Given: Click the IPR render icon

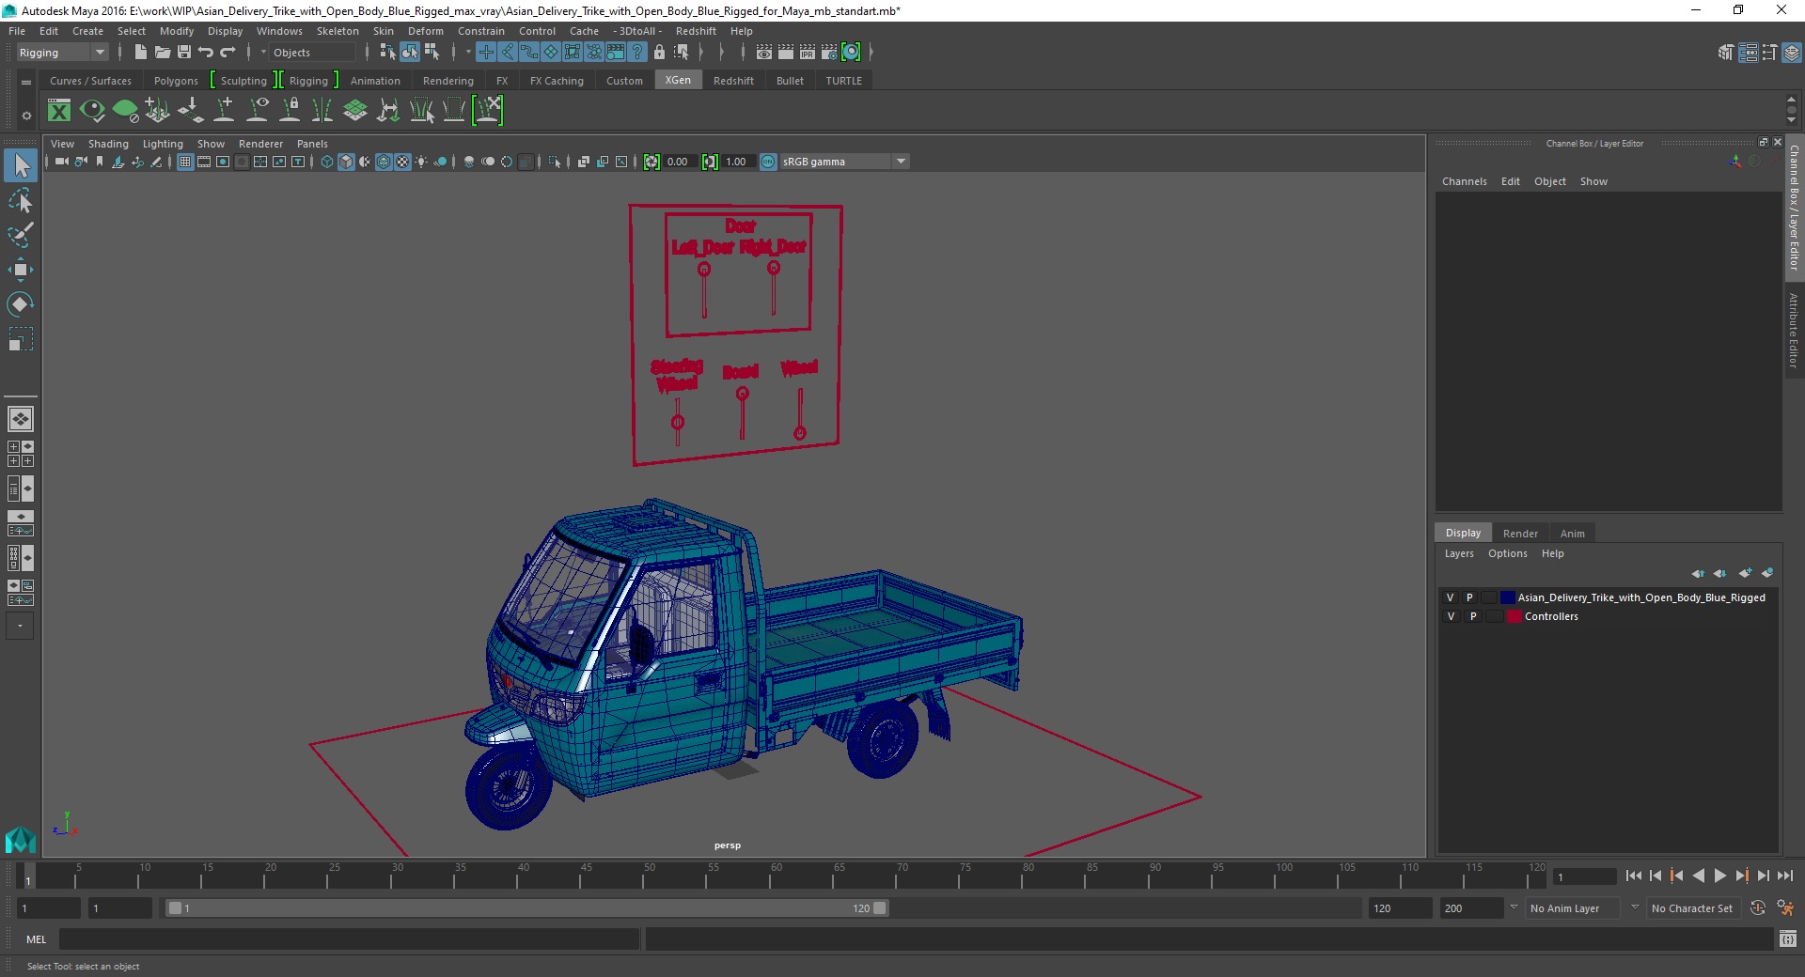Looking at the screenshot, I should [808, 53].
